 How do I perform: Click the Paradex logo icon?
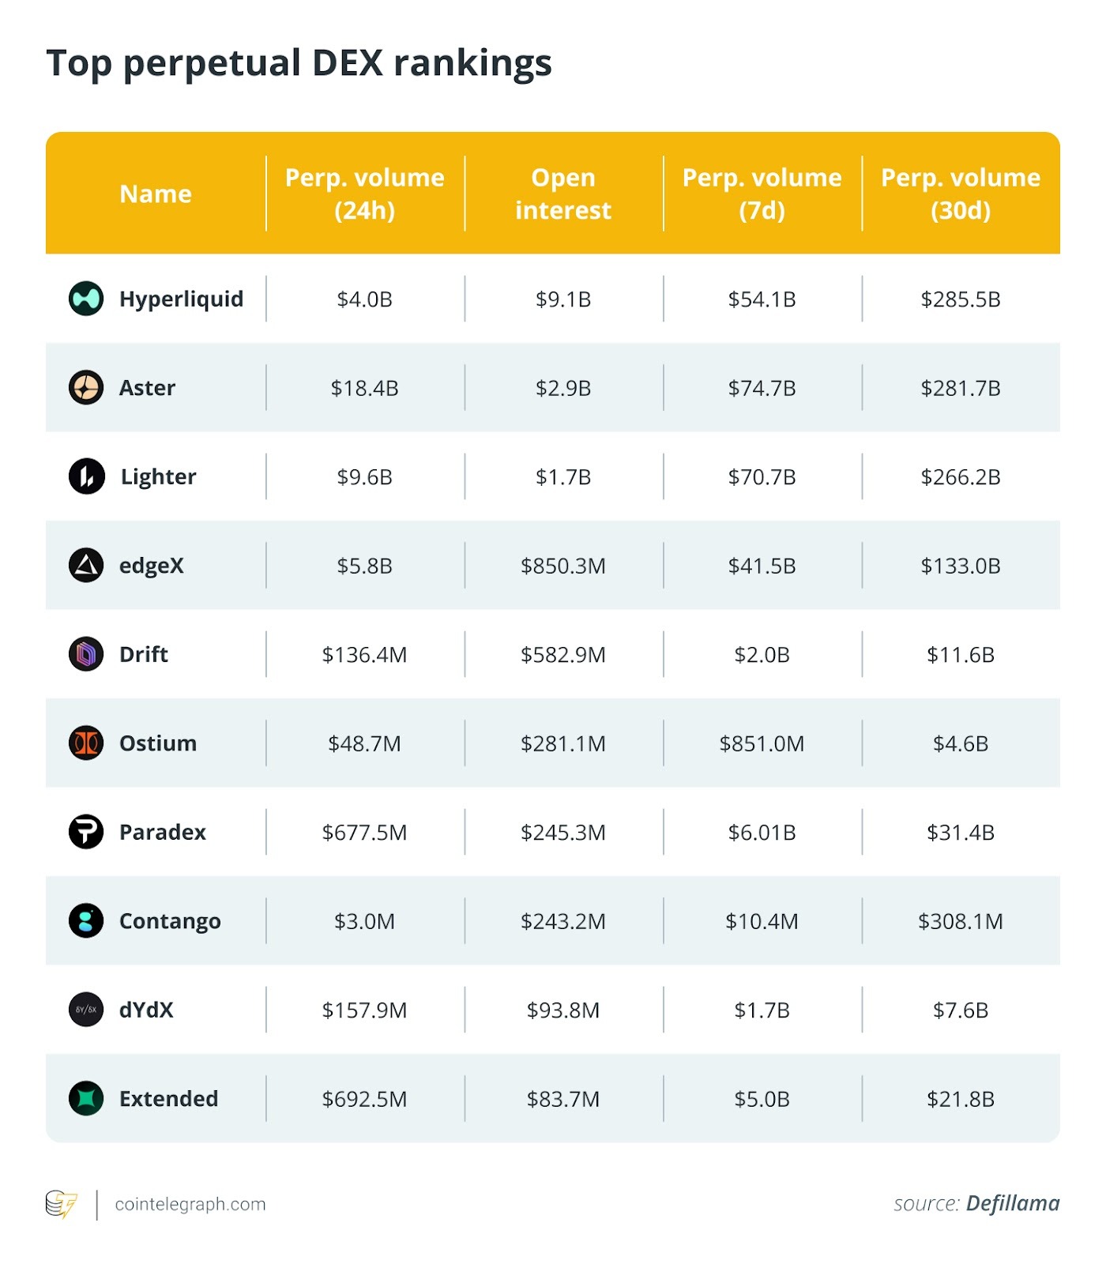86,832
